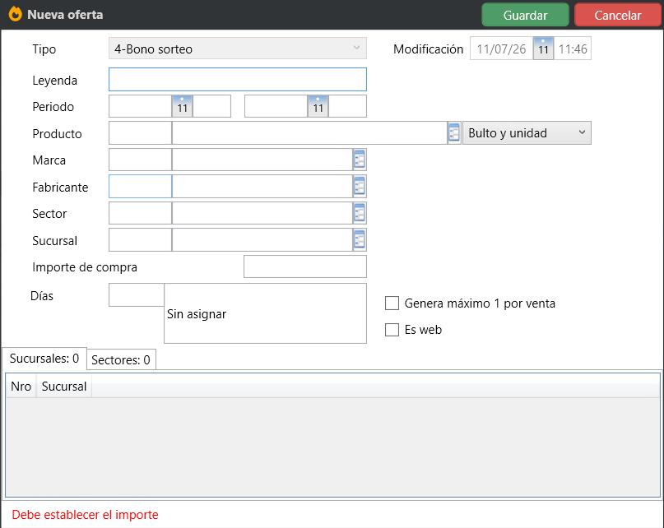
Task: Click the Periodo end time field
Action: [x=347, y=106]
